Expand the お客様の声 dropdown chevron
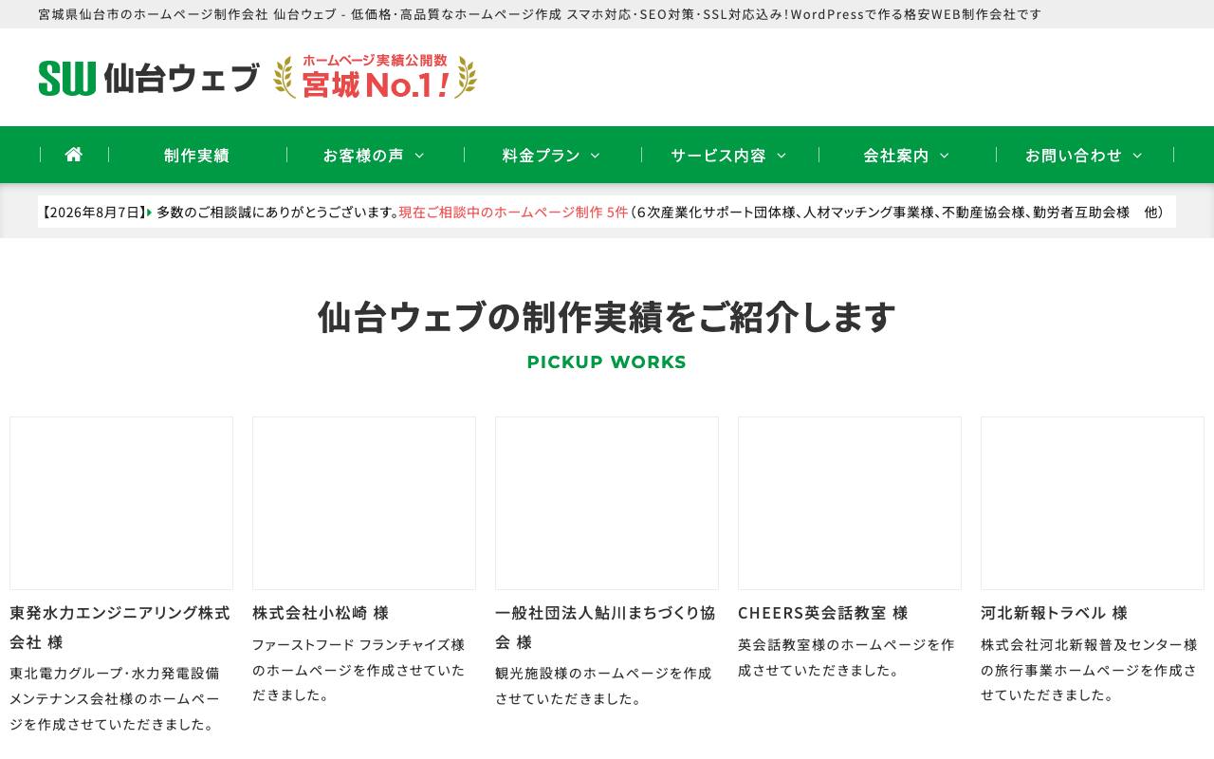This screenshot has width=1214, height=759. point(419,156)
